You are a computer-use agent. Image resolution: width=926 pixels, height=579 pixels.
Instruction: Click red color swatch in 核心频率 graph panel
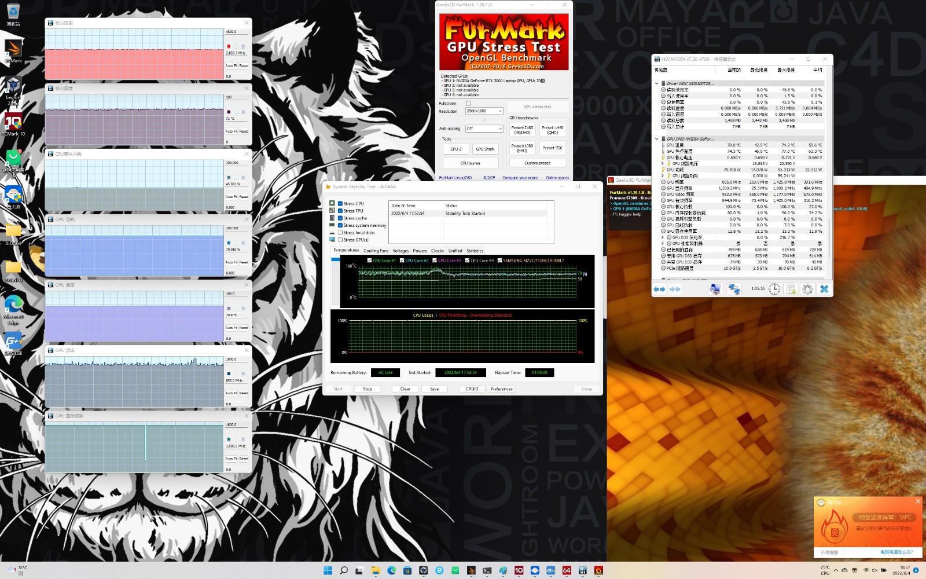[x=229, y=46]
